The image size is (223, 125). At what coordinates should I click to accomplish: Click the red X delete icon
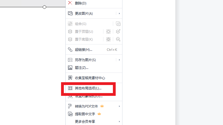70,3
